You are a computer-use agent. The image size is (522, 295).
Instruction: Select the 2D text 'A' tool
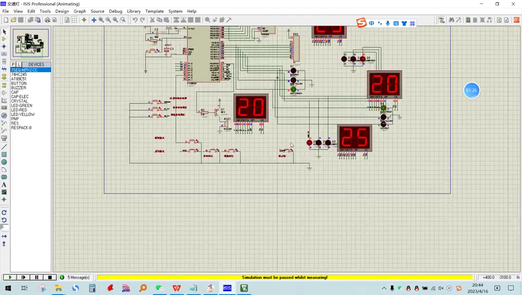pos(4,185)
